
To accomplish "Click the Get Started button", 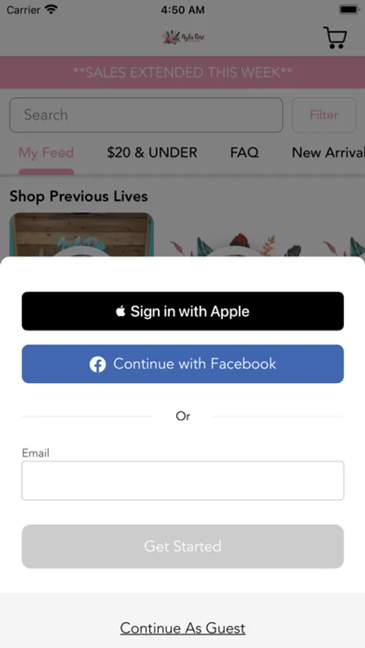I will click(183, 546).
